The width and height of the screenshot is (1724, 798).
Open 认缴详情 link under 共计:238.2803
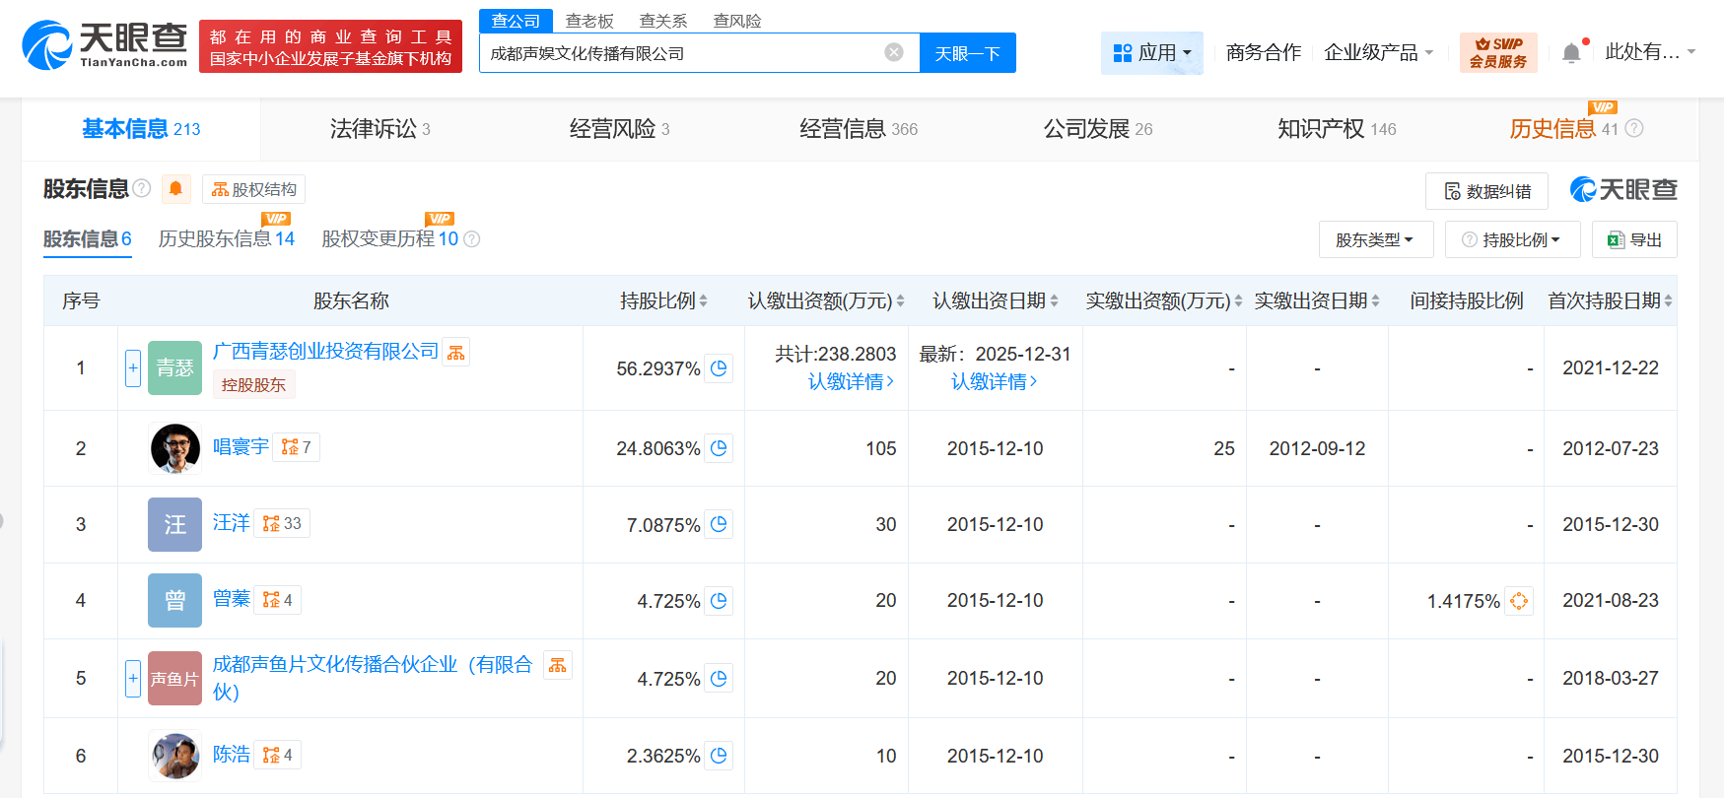pyautogui.click(x=850, y=382)
